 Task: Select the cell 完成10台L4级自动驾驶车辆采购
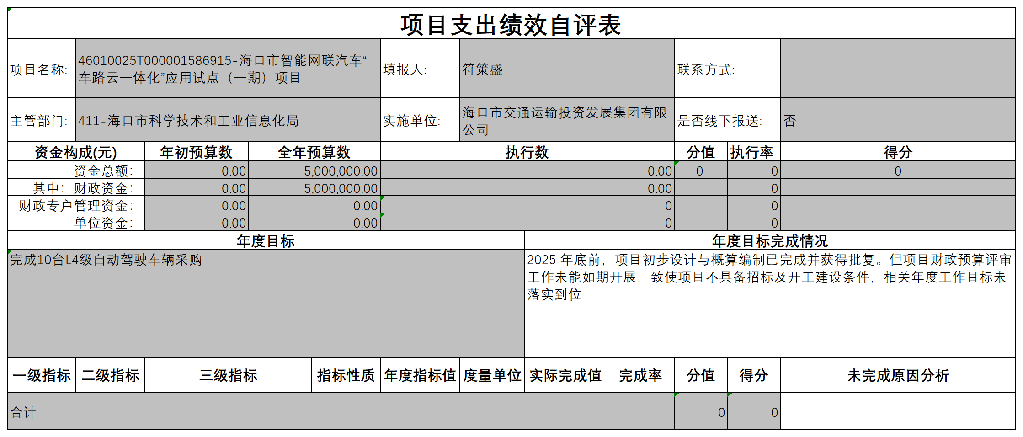266,304
